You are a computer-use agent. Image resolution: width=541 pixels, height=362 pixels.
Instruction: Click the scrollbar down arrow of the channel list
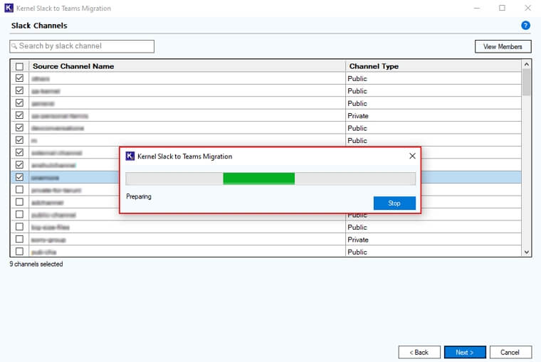tap(527, 252)
